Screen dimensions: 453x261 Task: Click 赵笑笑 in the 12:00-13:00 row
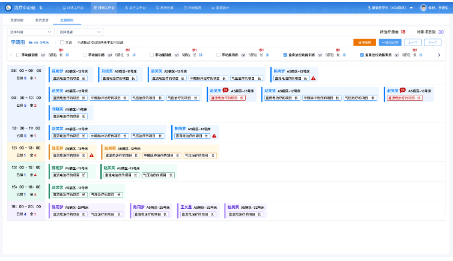[x=110, y=148]
